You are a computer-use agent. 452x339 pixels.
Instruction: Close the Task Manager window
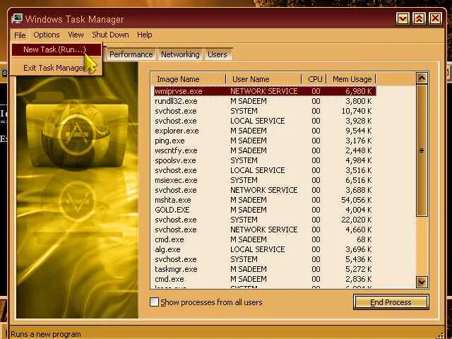click(435, 19)
